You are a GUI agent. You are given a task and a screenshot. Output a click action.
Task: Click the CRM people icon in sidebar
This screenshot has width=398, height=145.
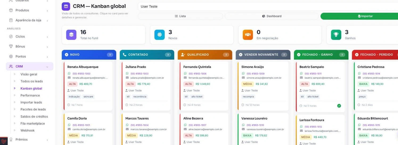[11, 67]
